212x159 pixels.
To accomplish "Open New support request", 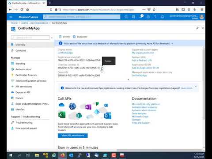I will click(x=26, y=128).
